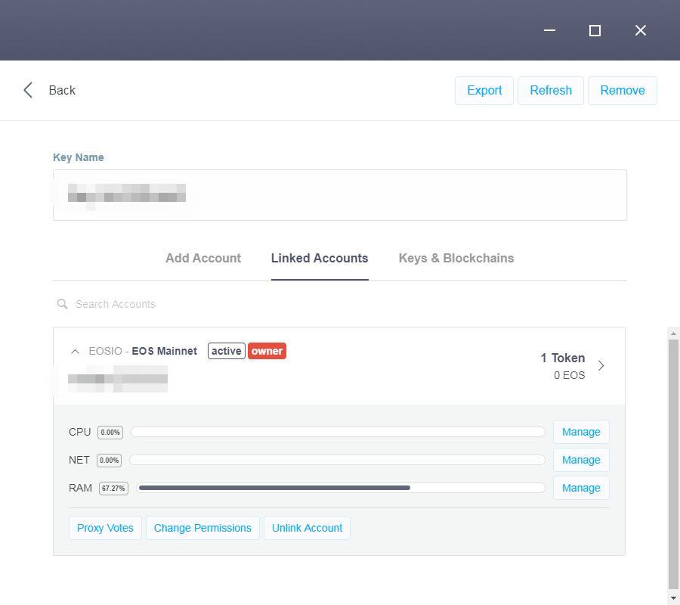Viewport: 680px width, 605px height.
Task: Focus the Search Accounts field
Action: (x=302, y=304)
